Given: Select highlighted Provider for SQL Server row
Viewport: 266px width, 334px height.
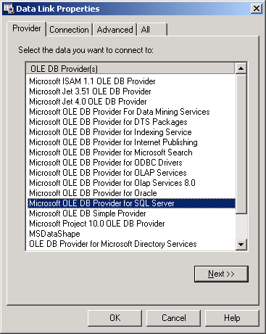Looking at the screenshot, I should click(x=131, y=203).
